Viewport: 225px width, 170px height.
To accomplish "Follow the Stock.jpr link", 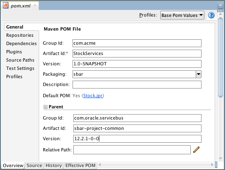I will 93,96.
